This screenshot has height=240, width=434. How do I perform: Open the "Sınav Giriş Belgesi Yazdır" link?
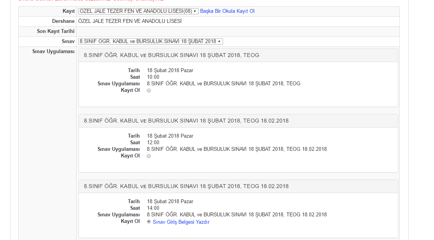181,222
